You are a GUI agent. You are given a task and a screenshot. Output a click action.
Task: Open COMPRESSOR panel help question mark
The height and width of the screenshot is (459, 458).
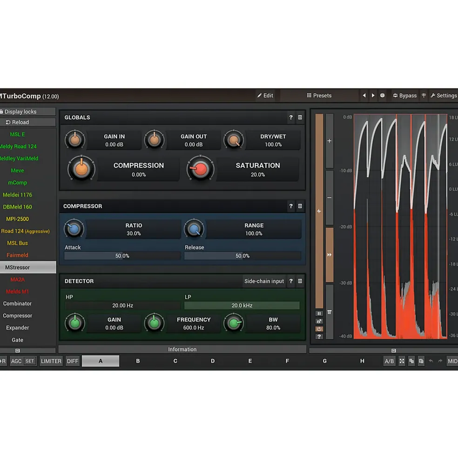(291, 206)
